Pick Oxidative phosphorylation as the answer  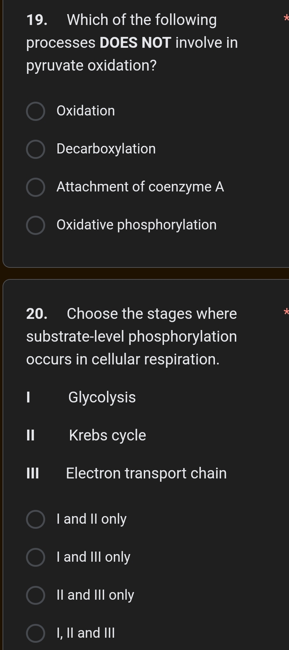click(x=35, y=225)
